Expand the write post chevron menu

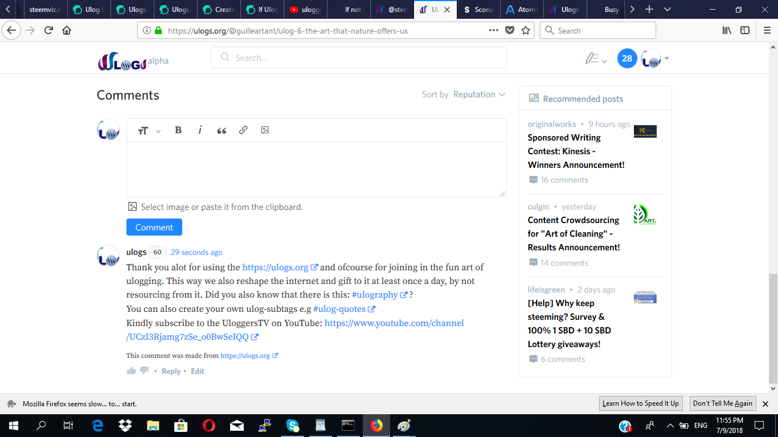click(604, 61)
